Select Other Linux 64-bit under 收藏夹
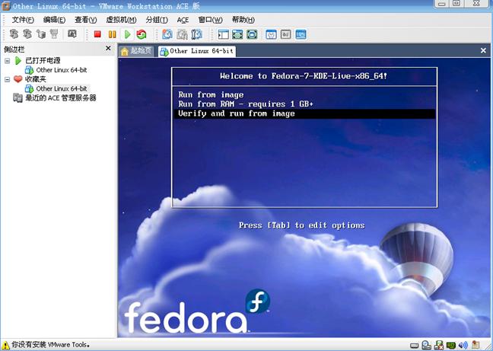The height and width of the screenshot is (351, 493). click(56, 88)
